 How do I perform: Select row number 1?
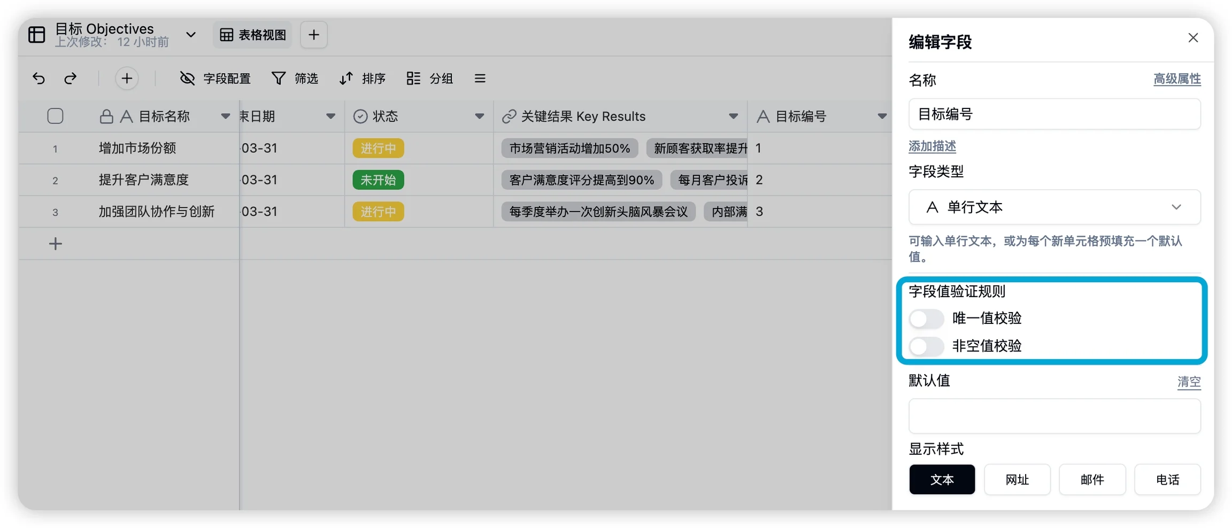coord(55,149)
